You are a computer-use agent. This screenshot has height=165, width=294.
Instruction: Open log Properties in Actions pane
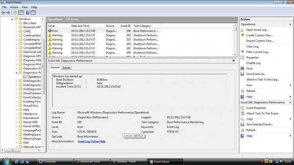tap(252, 57)
